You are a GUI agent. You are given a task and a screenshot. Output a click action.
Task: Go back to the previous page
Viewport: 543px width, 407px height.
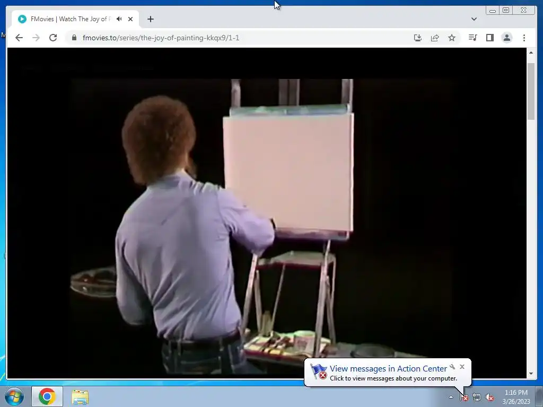point(19,38)
